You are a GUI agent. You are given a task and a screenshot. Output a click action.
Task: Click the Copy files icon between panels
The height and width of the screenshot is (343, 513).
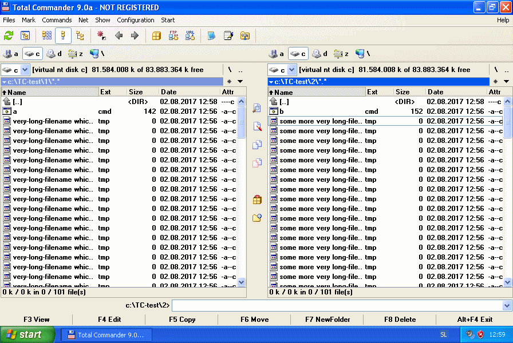click(x=257, y=145)
